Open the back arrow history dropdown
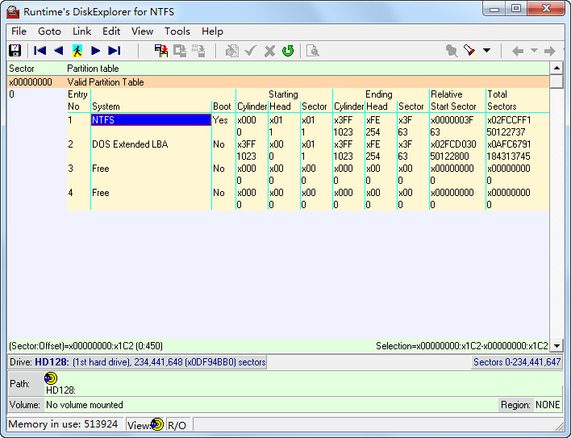Screen dimensions: 571x438 (533, 51)
